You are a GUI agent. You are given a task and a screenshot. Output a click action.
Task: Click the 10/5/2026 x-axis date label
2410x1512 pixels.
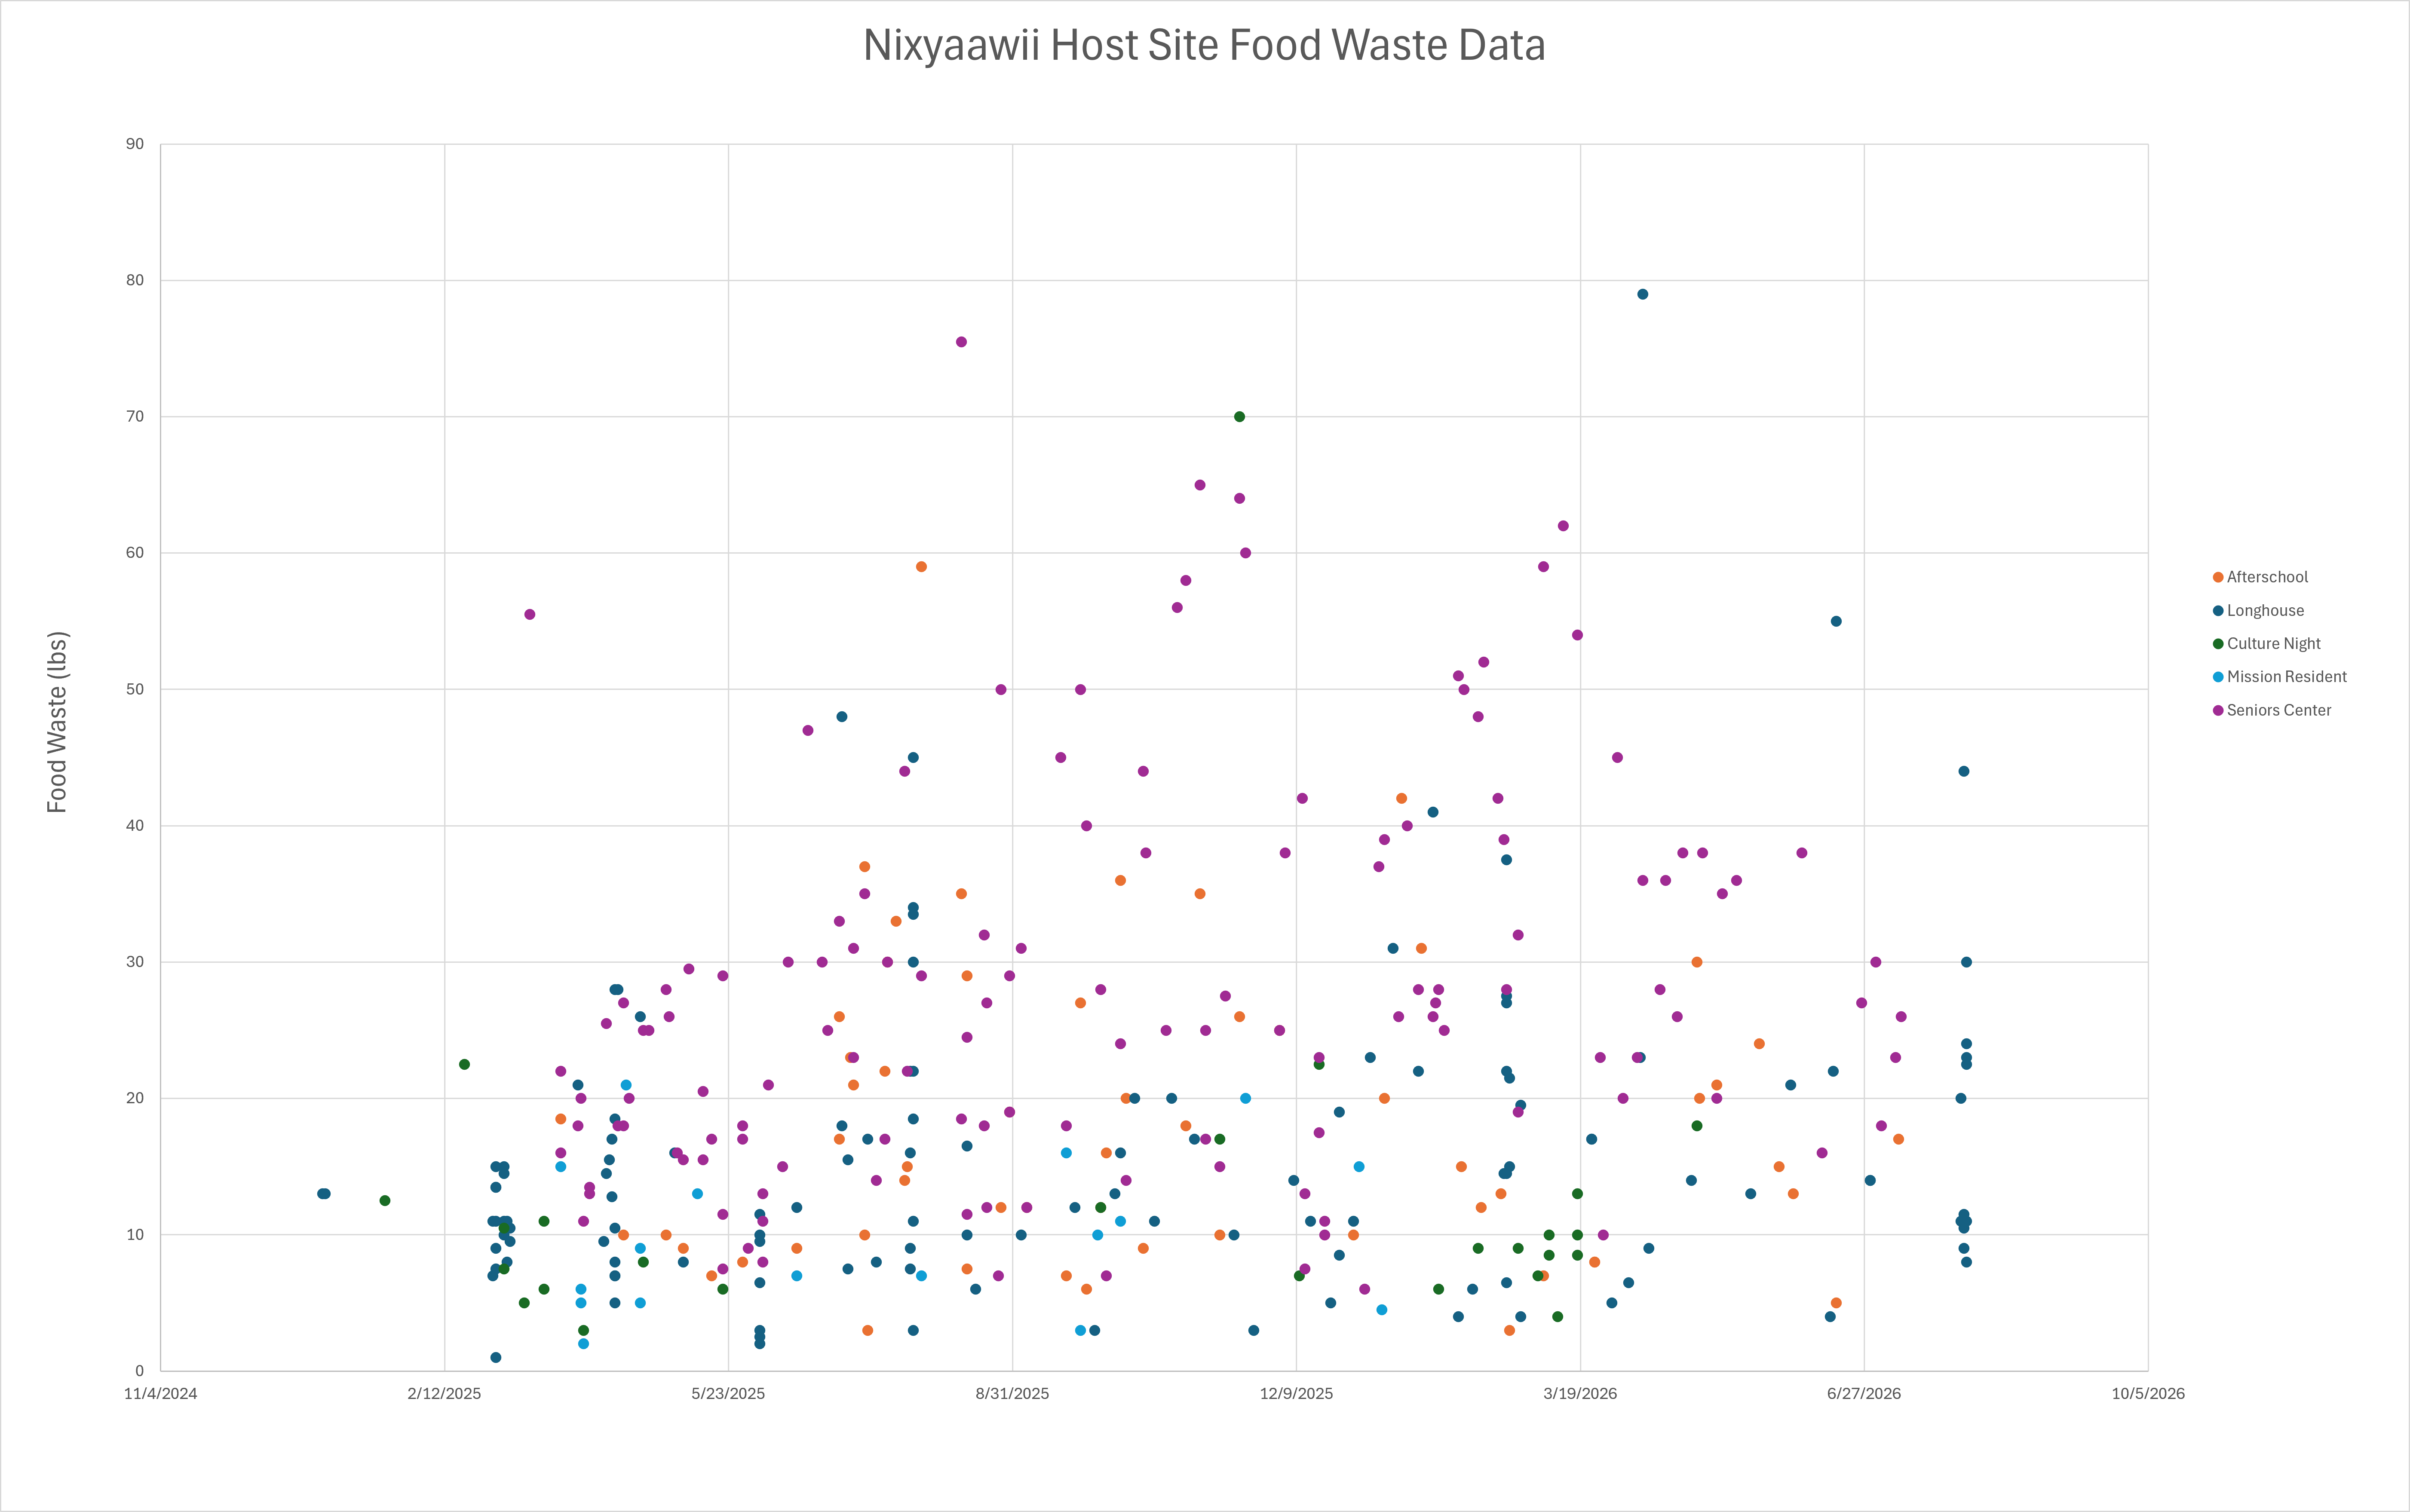pos(2148,1394)
